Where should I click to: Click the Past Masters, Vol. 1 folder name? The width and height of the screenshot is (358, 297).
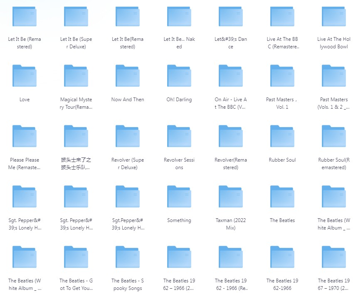click(282, 103)
